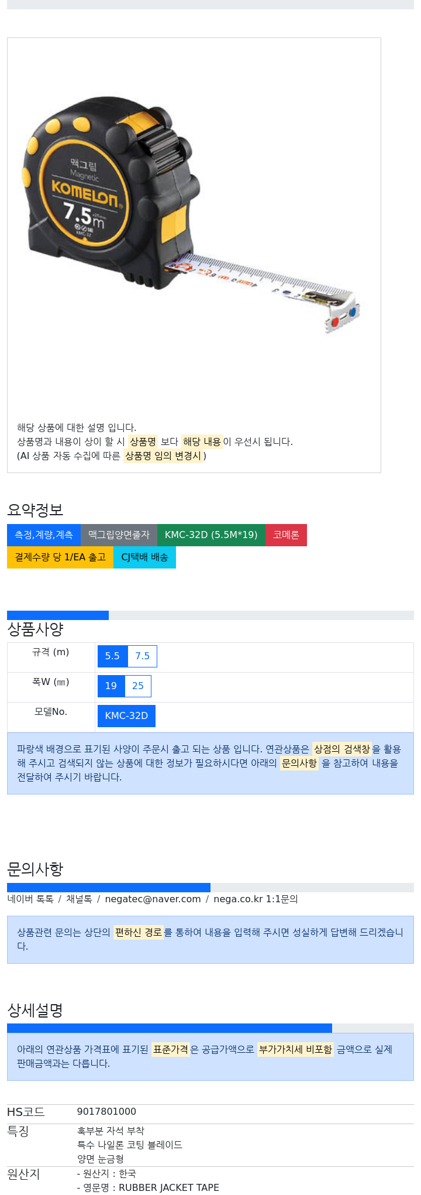The height and width of the screenshot is (1195, 421).
Task: Click the highlighted 문의사항 text in notice
Action: tap(299, 763)
